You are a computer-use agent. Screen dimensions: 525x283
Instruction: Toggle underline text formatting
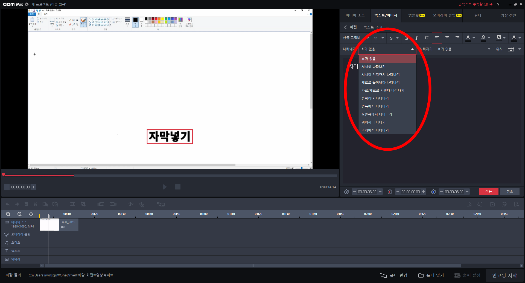427,38
